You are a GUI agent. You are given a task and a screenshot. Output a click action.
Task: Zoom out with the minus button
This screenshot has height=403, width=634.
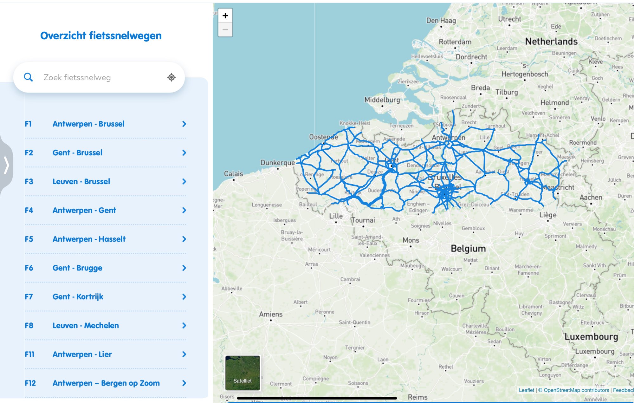point(225,30)
